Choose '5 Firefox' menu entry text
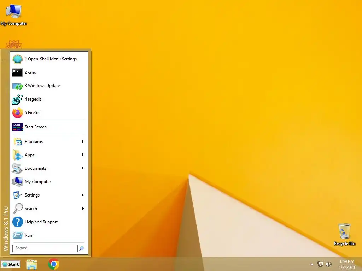 click(33, 113)
